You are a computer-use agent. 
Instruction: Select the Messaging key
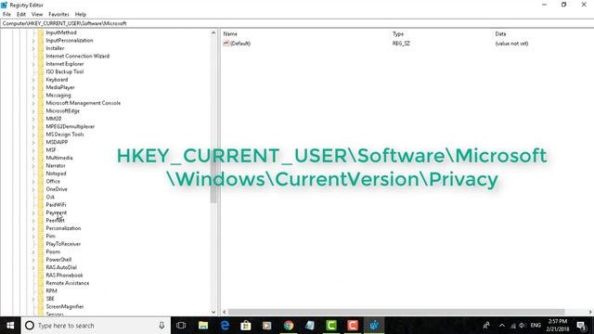click(58, 95)
